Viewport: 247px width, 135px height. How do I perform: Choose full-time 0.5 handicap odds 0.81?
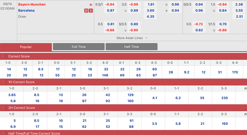click(x=110, y=24)
